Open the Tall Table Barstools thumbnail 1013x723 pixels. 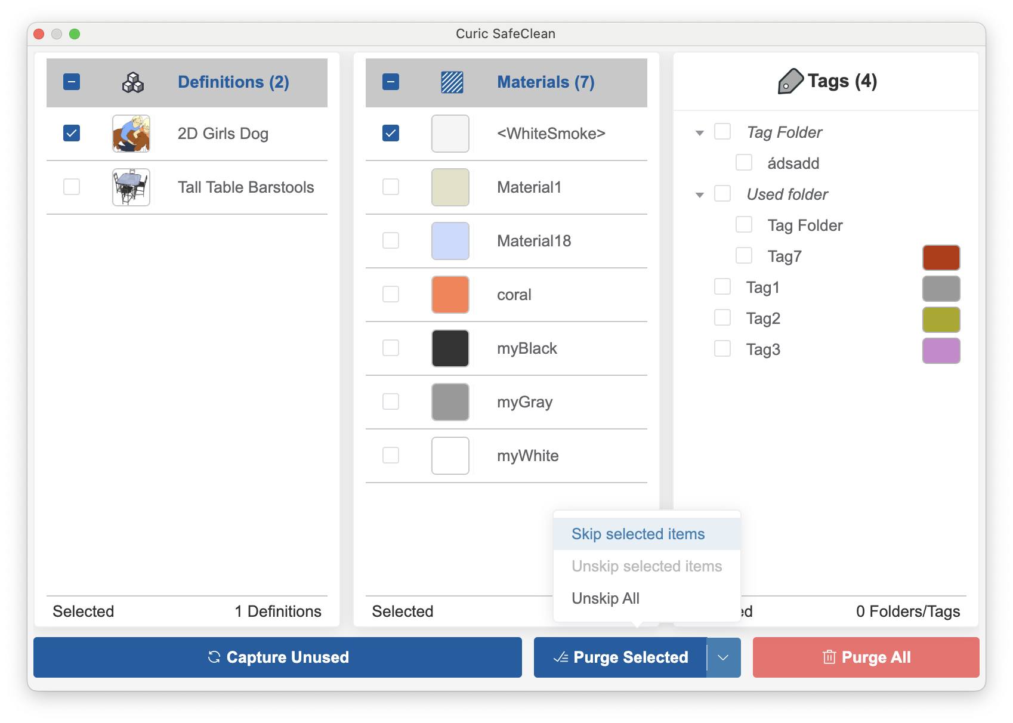131,187
